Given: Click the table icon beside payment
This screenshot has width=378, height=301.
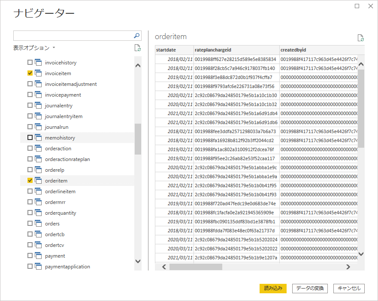Looking at the screenshot, I should coord(38,256).
